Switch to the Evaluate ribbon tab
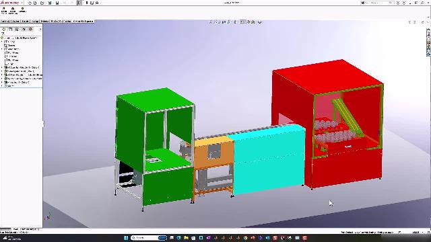431x242 pixels. click(x=45, y=21)
